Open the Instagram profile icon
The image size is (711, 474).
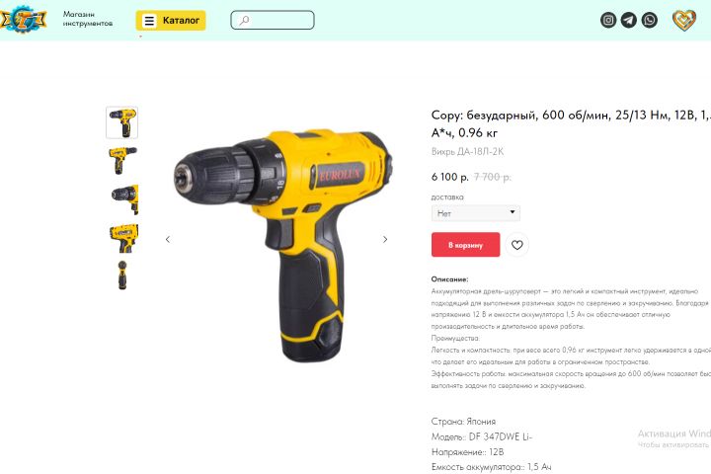[608, 20]
